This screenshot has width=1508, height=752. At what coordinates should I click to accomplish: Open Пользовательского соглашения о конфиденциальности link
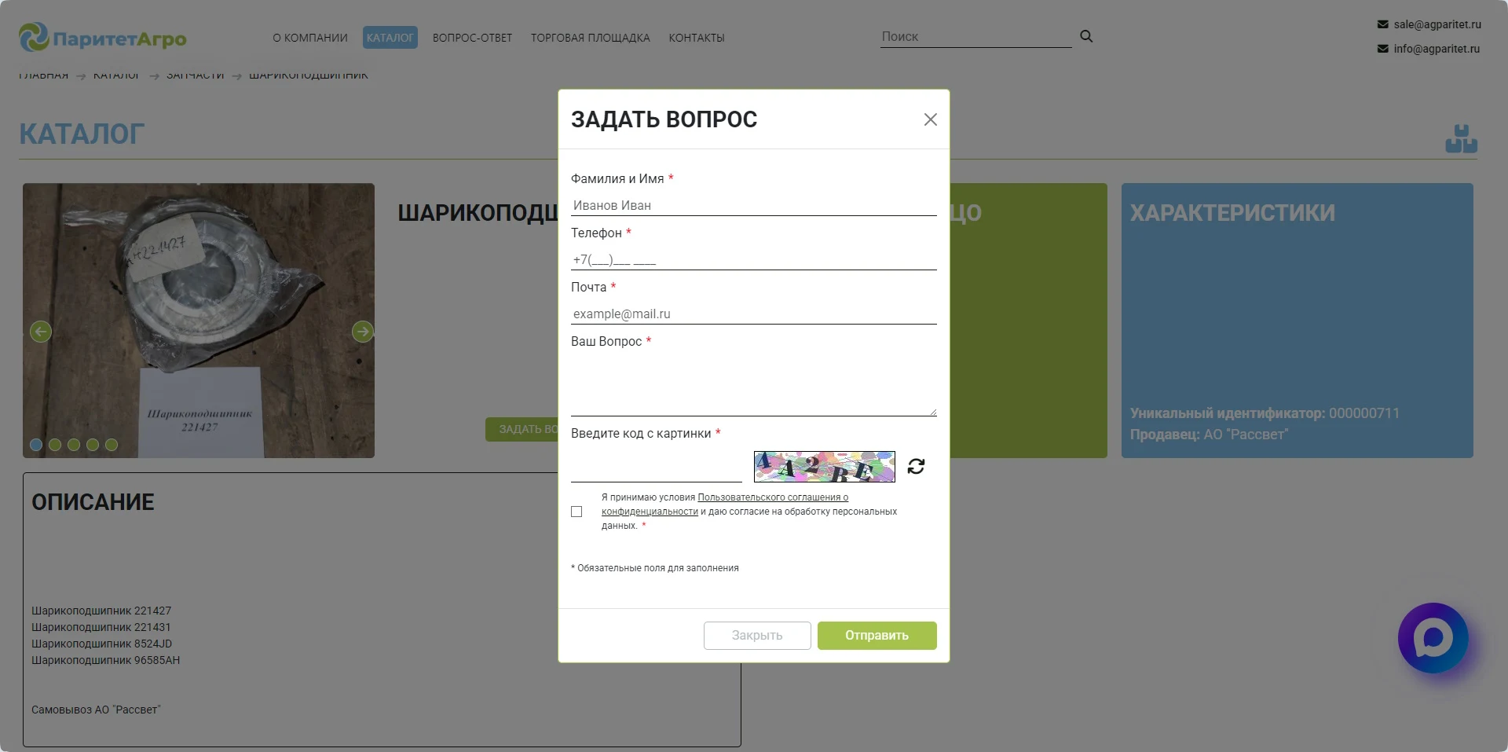click(725, 504)
